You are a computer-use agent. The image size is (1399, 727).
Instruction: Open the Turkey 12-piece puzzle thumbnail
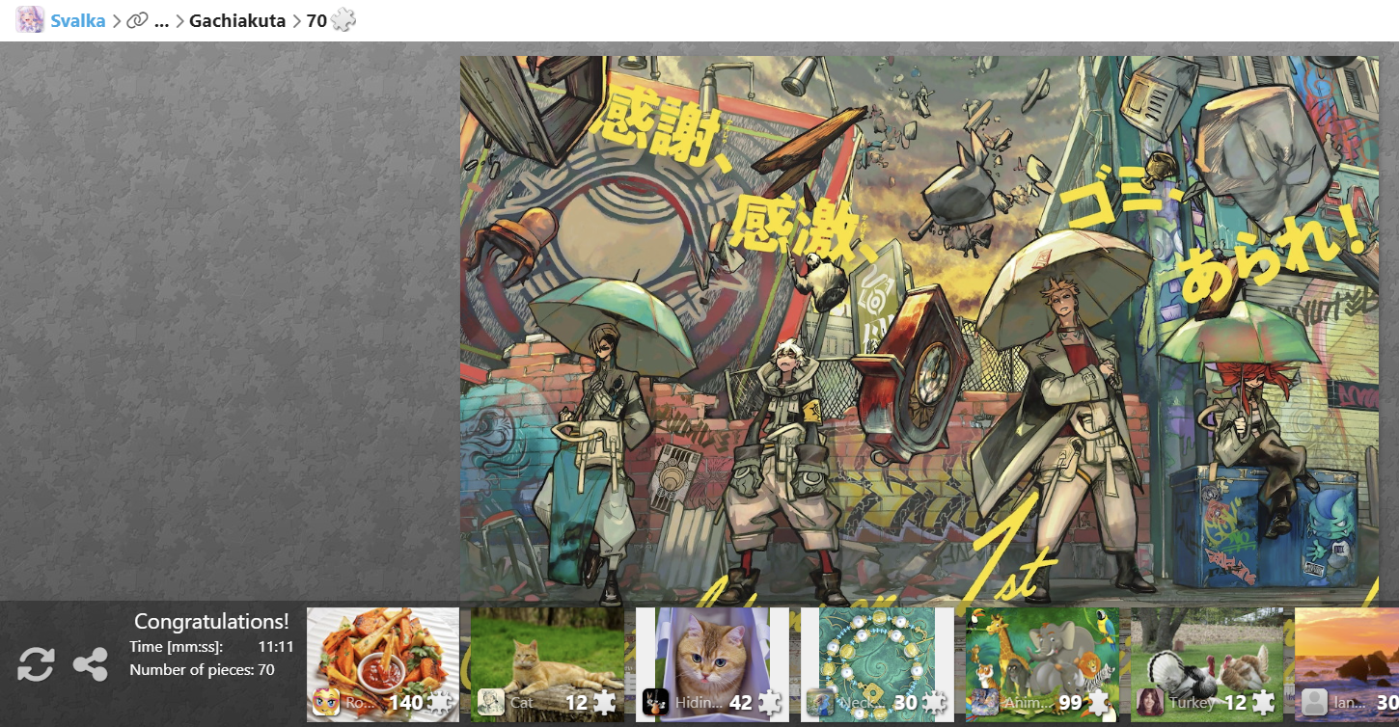[x=1207, y=664]
